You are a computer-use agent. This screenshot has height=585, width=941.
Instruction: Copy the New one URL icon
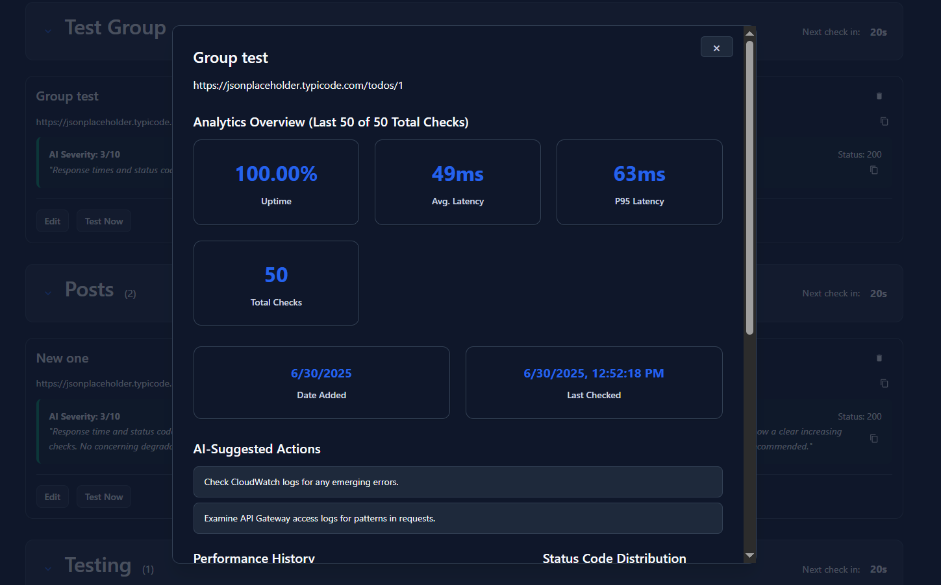coord(884,383)
